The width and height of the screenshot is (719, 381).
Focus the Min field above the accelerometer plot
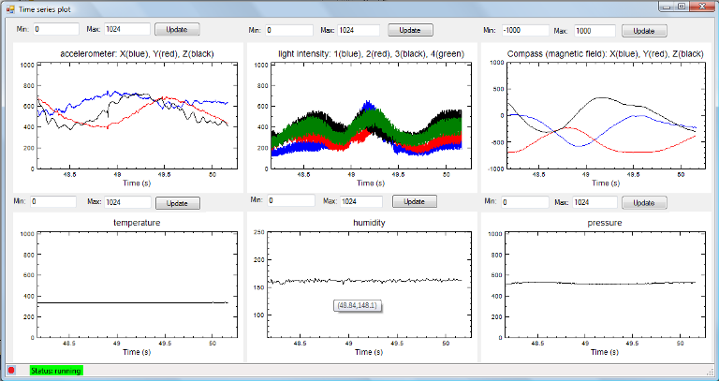[x=57, y=30]
